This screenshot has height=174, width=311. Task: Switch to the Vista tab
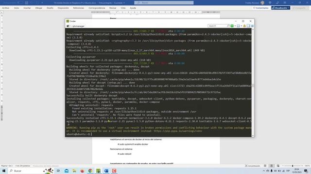123,8
